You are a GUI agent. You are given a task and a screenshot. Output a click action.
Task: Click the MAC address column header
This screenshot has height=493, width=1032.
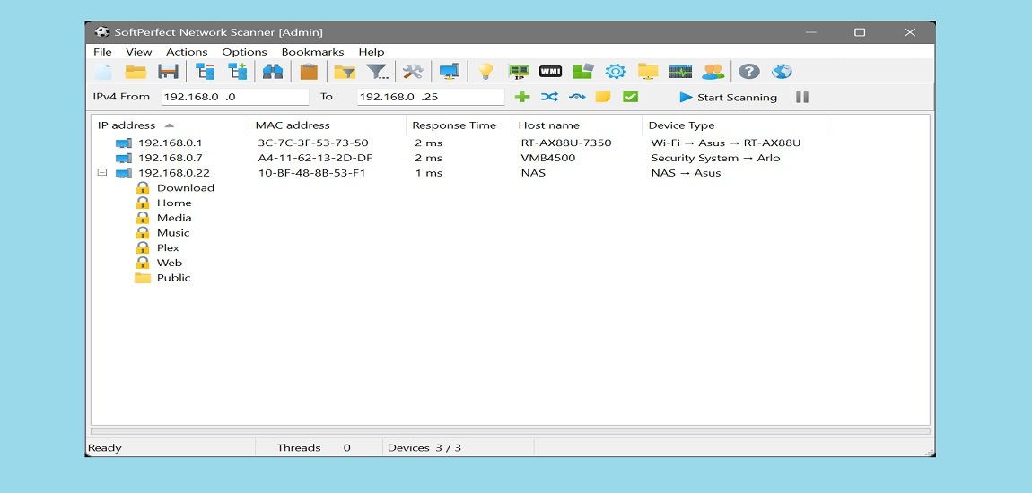point(328,125)
